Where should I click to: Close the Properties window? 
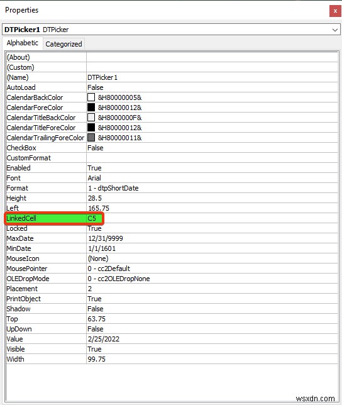click(335, 11)
